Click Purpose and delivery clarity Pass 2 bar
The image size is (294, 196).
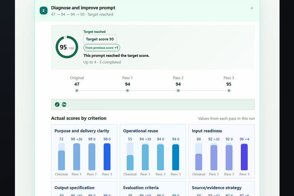92,157
